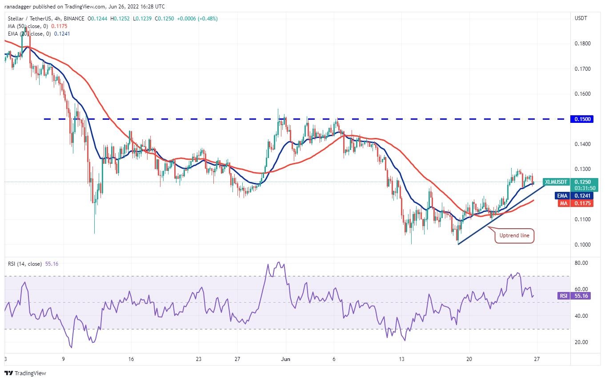Click date 13 on the time axis
The image size is (605, 381).
401,359
